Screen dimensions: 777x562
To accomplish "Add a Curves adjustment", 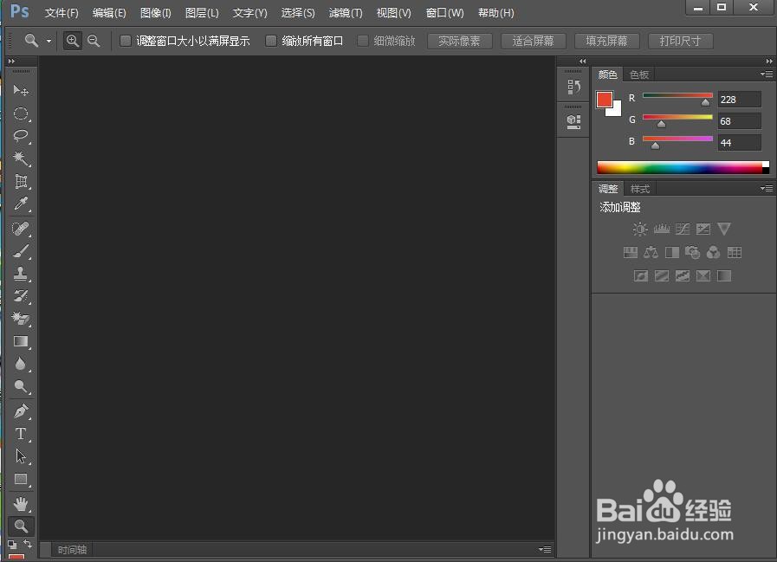I will 683,229.
